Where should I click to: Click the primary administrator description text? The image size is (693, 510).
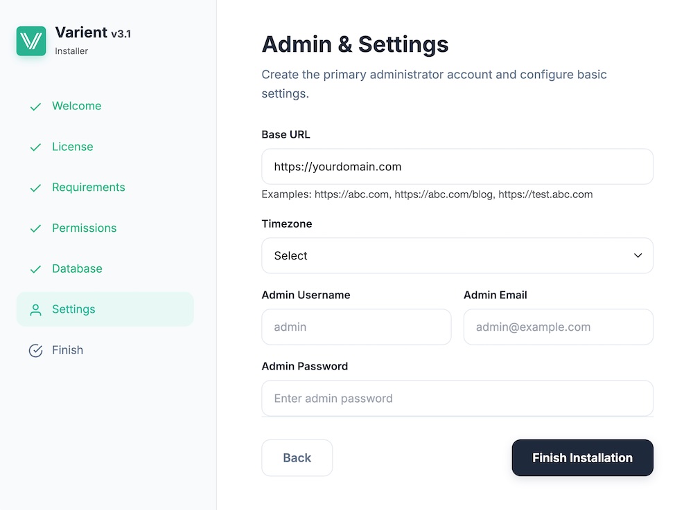click(434, 84)
